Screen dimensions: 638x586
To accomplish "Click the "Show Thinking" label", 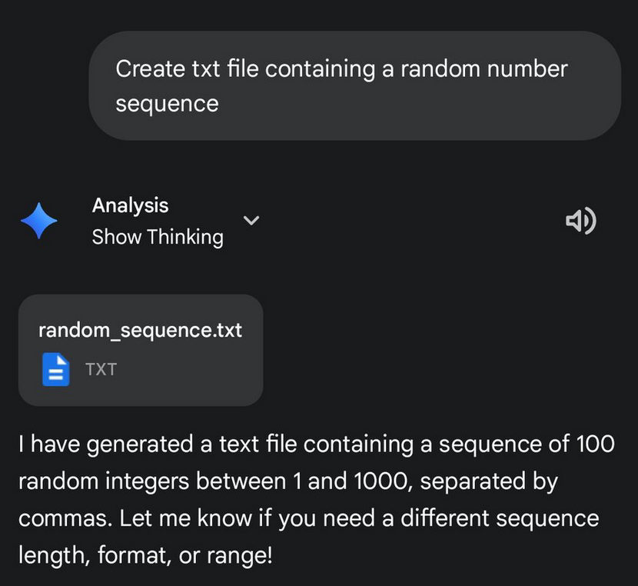I will pos(158,237).
